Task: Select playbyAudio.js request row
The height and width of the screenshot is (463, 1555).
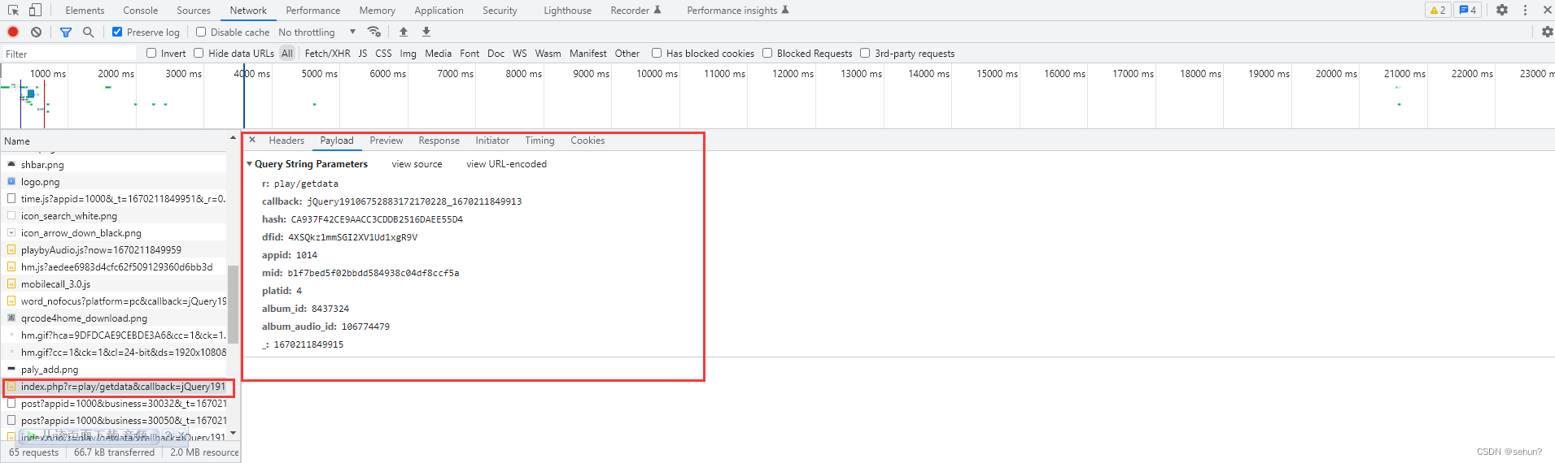Action: pyautogui.click(x=114, y=250)
